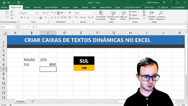Open the Segoe UI font name dropdown
This screenshot has width=188, height=106.
[x=35, y=13]
